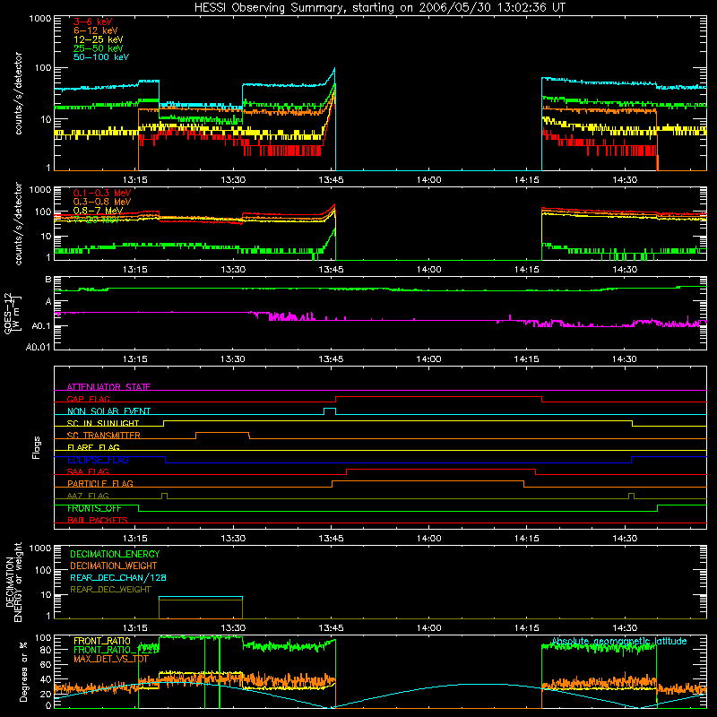
Task: Click the 0.8-7 MeV legend label
Action: pyautogui.click(x=98, y=211)
